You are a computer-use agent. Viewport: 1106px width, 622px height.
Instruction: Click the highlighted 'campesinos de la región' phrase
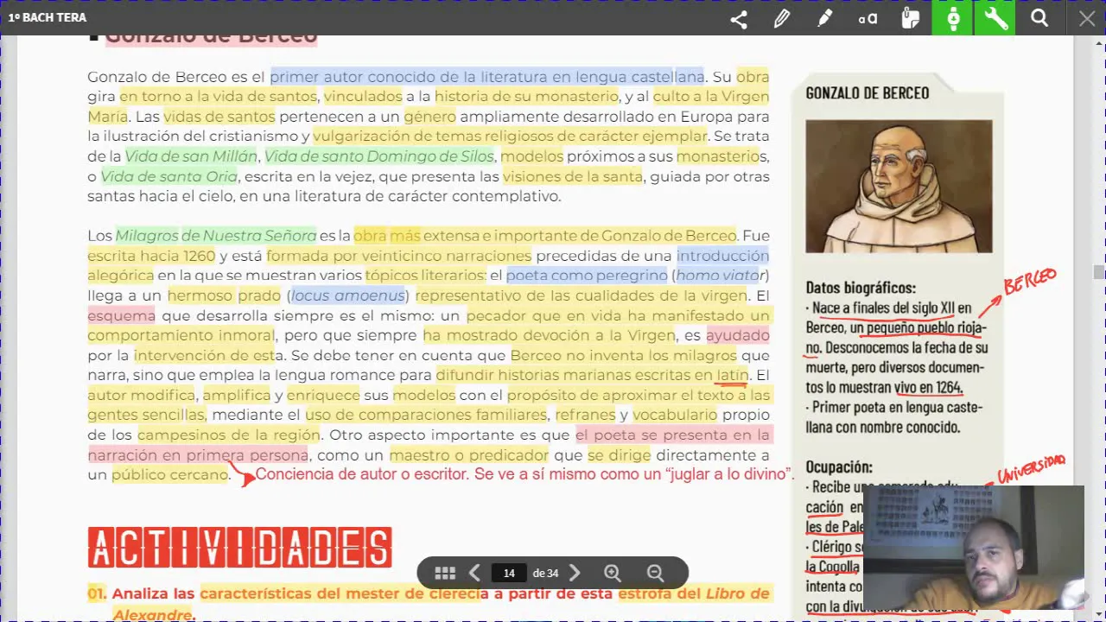click(x=229, y=435)
